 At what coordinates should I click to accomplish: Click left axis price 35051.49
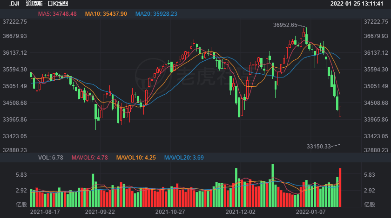click(x=15, y=86)
